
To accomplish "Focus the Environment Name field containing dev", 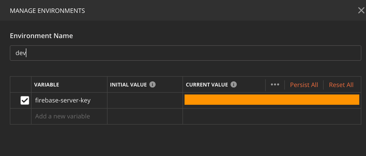I will (186, 53).
